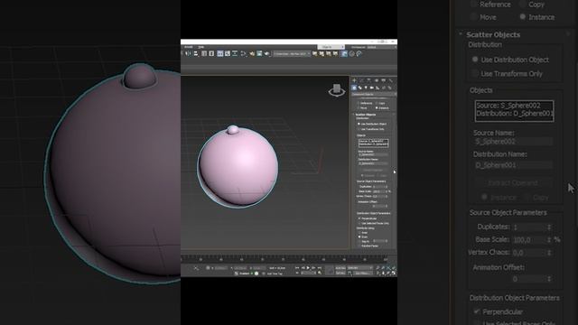The height and width of the screenshot is (325, 578).
Task: Select the Lights category icon in the small command panel
Action: pyautogui.click(x=366, y=88)
